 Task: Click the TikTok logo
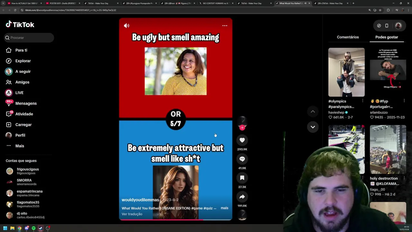(20, 24)
